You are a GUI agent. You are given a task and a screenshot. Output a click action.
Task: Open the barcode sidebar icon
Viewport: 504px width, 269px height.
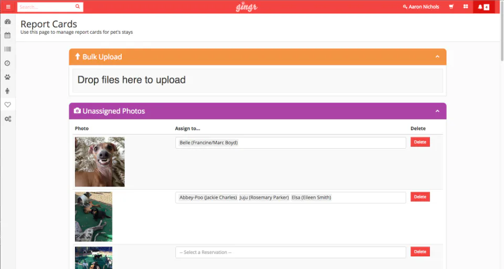pyautogui.click(x=8, y=49)
